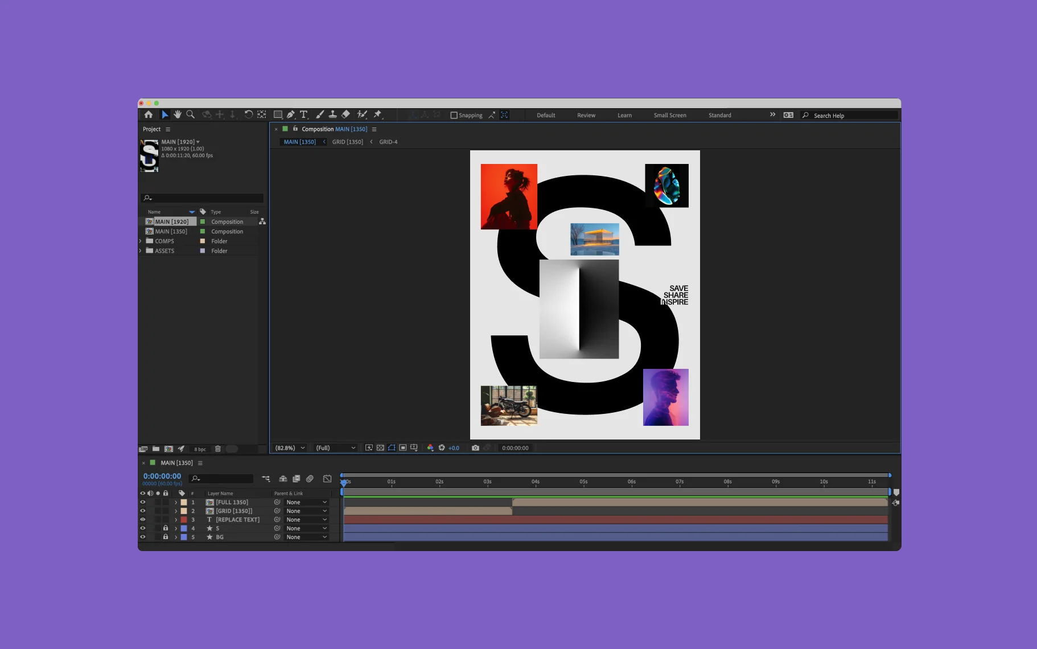Activate the Puppet Pin tool
The width and height of the screenshot is (1037, 649).
pos(377,114)
